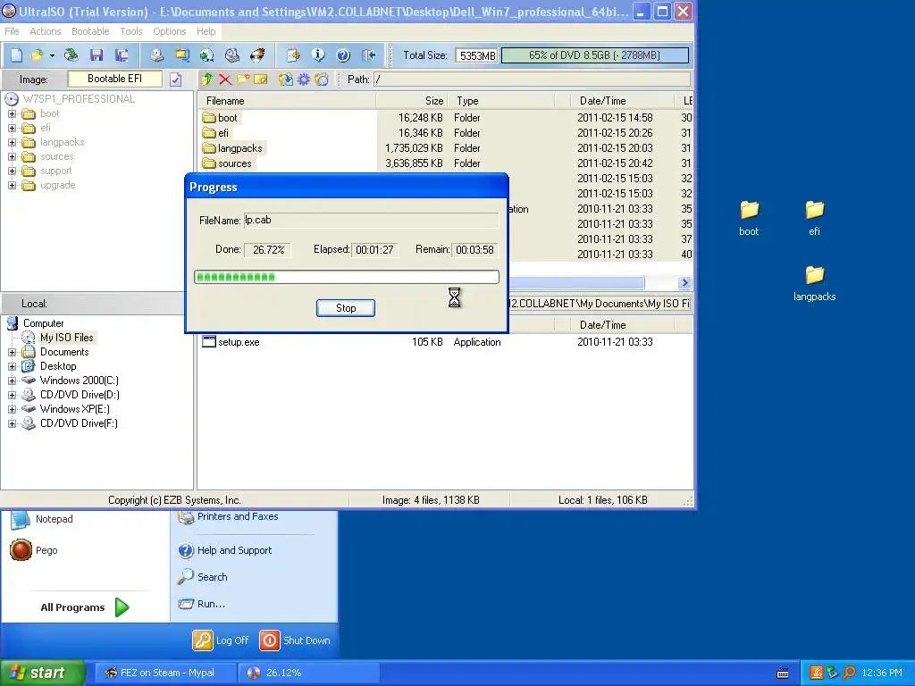Click the Convert image toolbar icon
Image resolution: width=915 pixels, height=686 pixels.
(182, 55)
